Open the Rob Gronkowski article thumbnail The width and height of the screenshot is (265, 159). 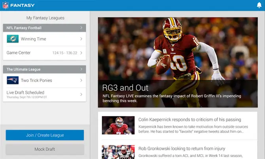[x=118, y=152]
